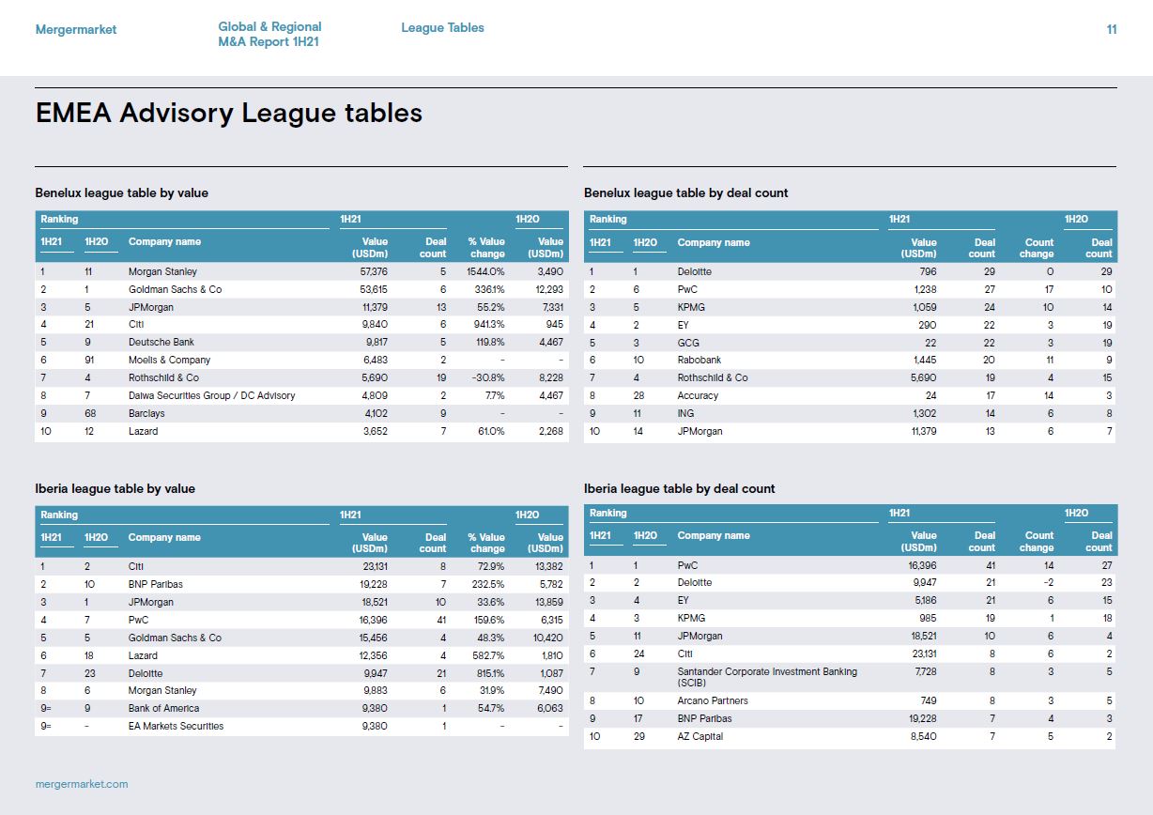Viewport: 1153px width, 815px height.
Task: Click the 23,131 value for Citi in Iberia value table
Action: coord(375,566)
